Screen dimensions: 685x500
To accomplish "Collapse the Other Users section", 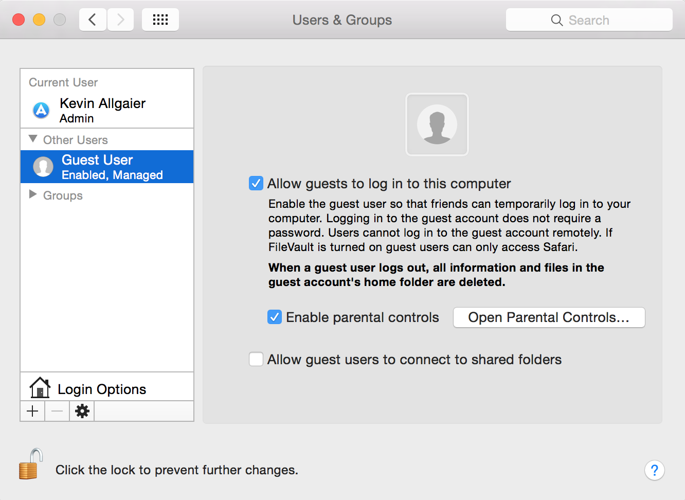I will (33, 139).
